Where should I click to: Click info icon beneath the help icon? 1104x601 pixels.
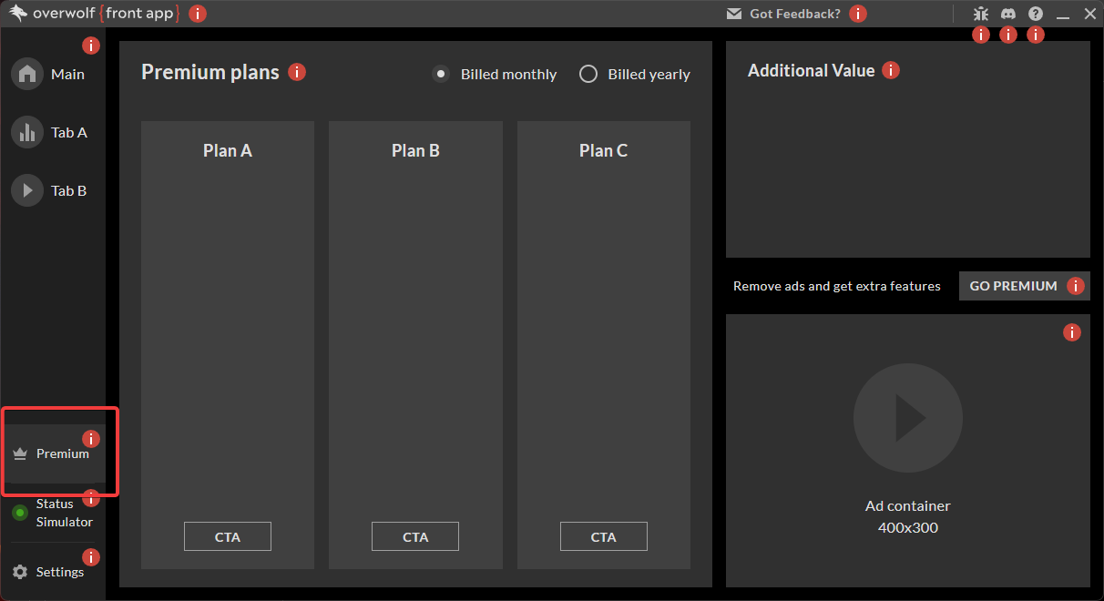click(1036, 35)
